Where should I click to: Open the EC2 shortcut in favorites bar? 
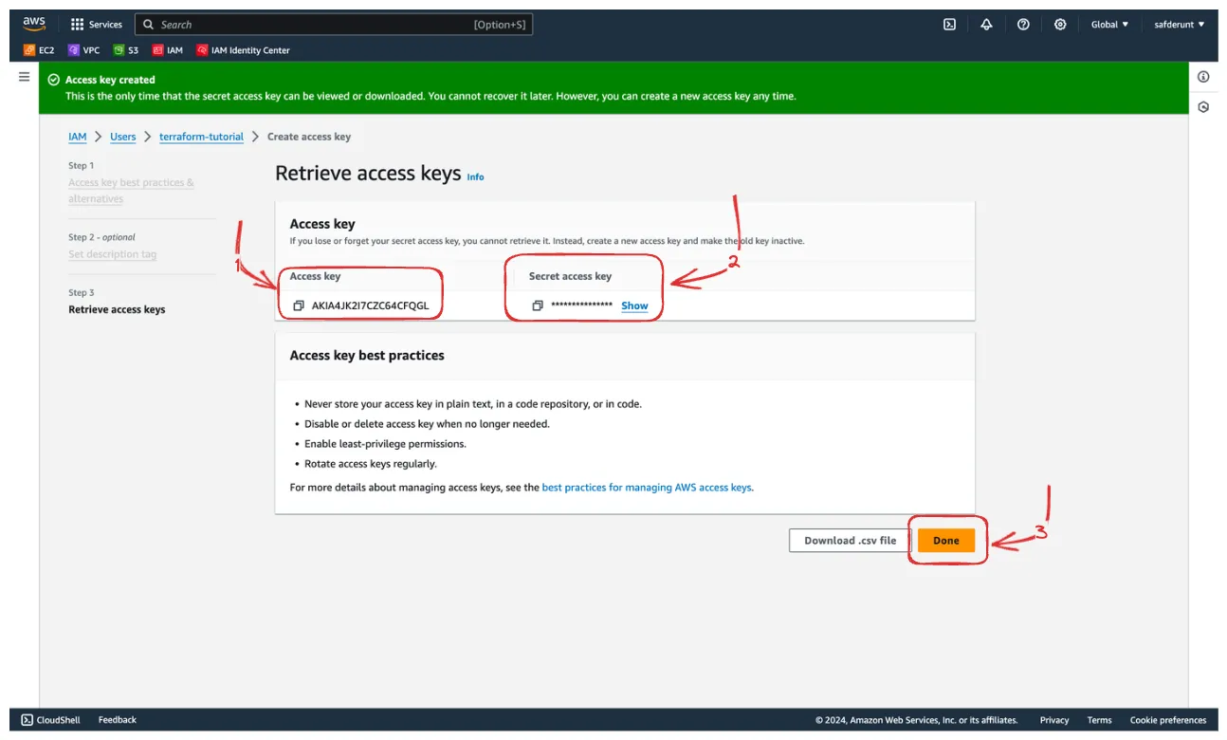(x=39, y=50)
